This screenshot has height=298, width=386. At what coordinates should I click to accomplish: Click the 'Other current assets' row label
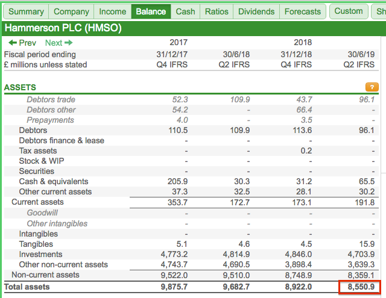[55, 191]
